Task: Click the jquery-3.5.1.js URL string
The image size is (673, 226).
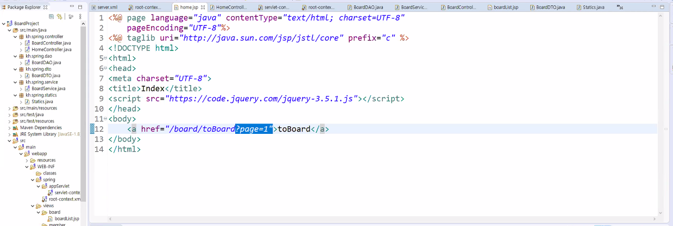Action: click(x=263, y=99)
